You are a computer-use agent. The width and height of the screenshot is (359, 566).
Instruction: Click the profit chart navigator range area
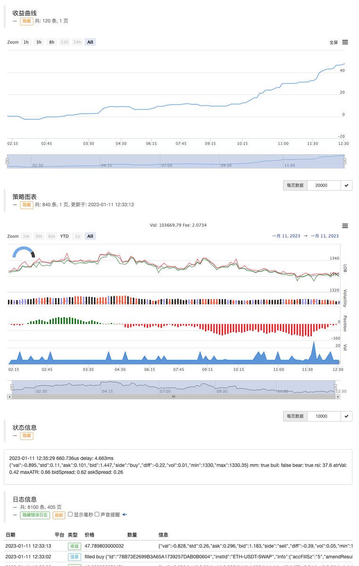pyautogui.click(x=175, y=161)
